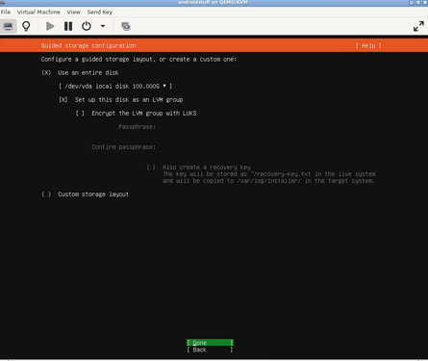Viewport: 428px width, 361px height.
Task: Open virtual hardware details lightbulb icon
Action: pos(26,26)
